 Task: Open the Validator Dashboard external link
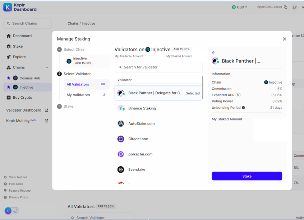(x=27, y=110)
